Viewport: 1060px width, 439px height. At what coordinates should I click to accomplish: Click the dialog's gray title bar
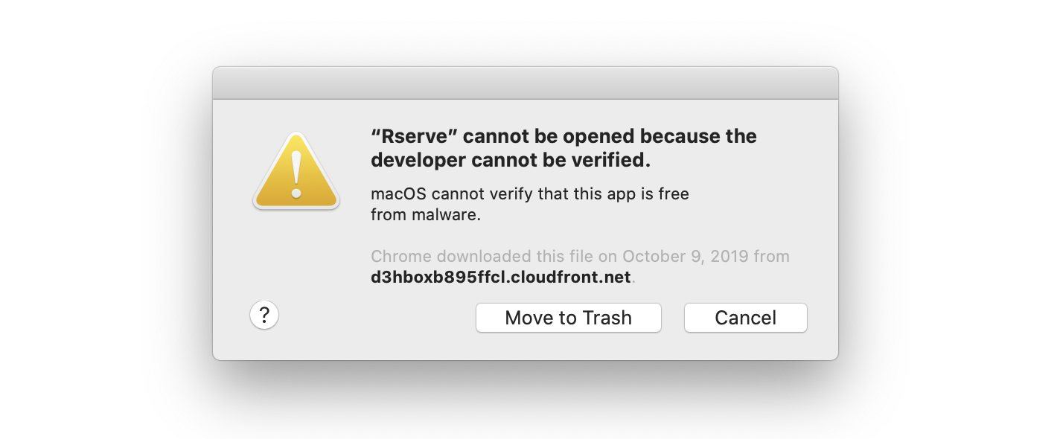[526, 83]
